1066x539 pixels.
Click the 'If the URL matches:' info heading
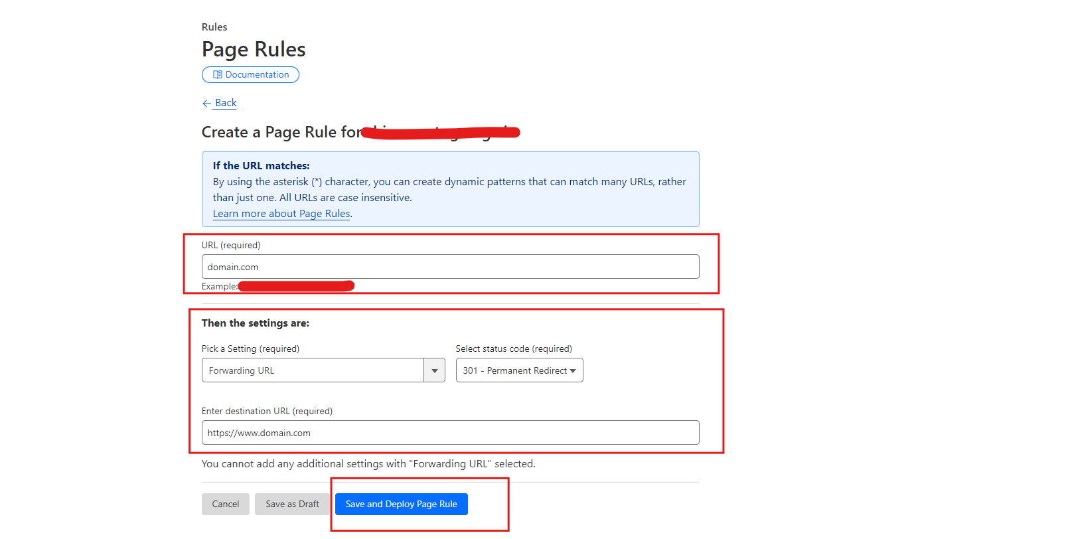tap(261, 166)
